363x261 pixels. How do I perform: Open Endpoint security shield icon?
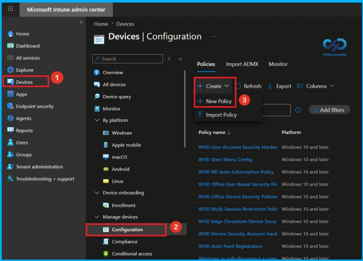coord(10,106)
